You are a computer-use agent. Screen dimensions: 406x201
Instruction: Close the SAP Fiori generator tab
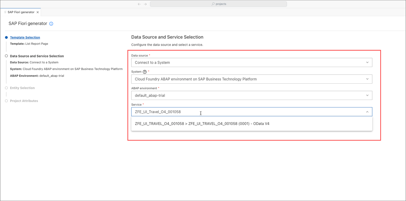click(x=38, y=12)
